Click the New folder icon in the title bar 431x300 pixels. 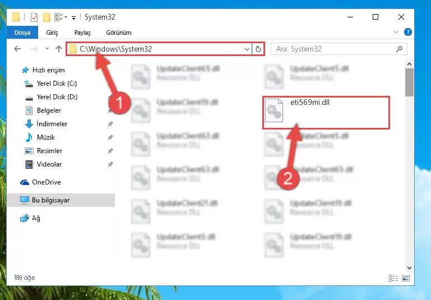[47, 17]
